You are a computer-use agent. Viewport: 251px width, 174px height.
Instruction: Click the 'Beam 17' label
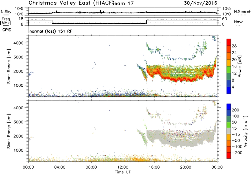click(x=123, y=3)
